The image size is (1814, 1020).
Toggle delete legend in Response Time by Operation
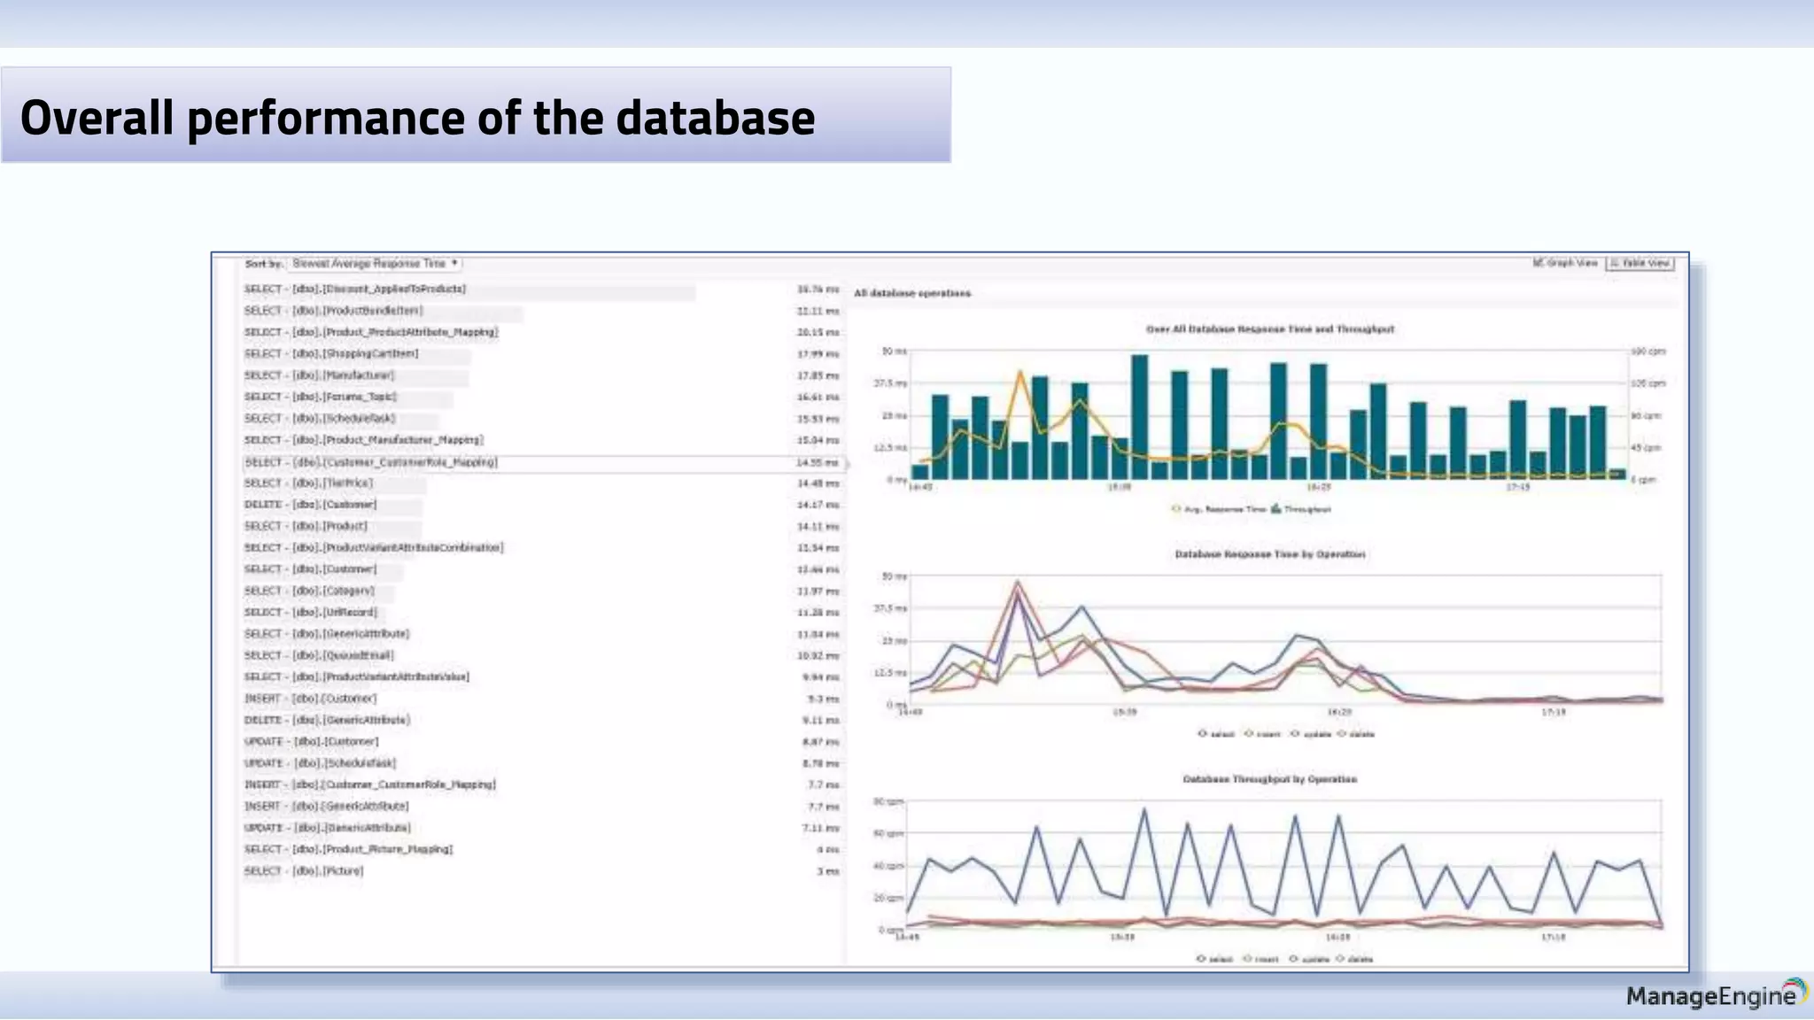pyautogui.click(x=1356, y=734)
